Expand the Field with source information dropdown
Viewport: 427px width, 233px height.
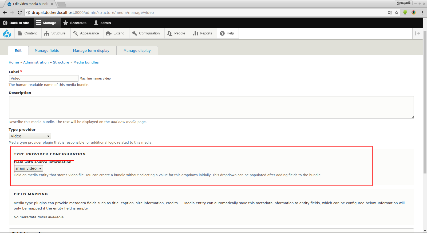(29, 168)
